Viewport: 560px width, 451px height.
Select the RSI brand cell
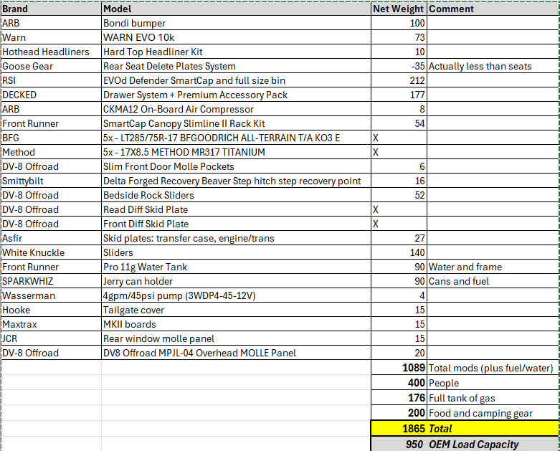pos(51,80)
